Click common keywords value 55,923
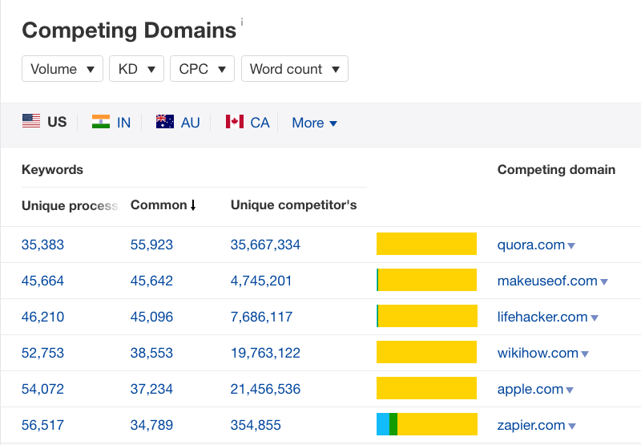This screenshot has height=445, width=641. [x=151, y=245]
